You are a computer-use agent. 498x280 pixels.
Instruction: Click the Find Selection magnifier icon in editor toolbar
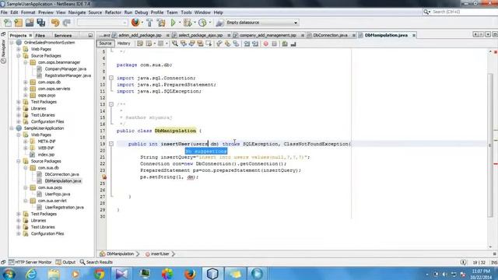[174, 44]
